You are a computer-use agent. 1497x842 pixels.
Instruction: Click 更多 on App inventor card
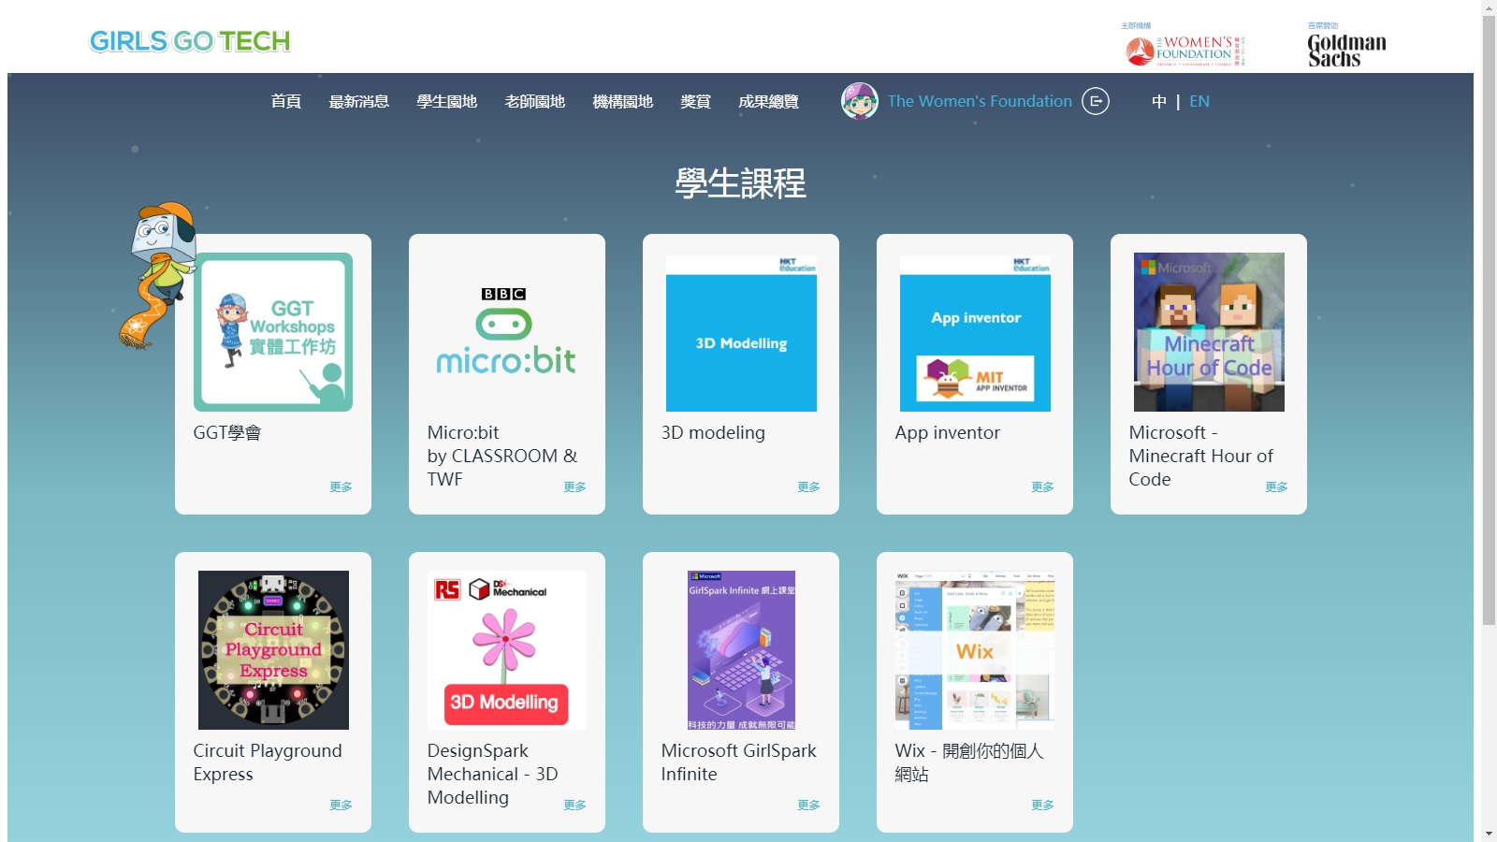pyautogui.click(x=1042, y=486)
